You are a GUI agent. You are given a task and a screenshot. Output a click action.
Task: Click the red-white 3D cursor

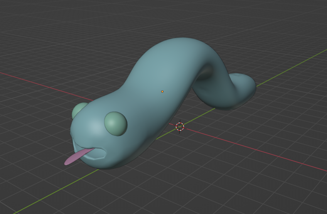click(180, 126)
